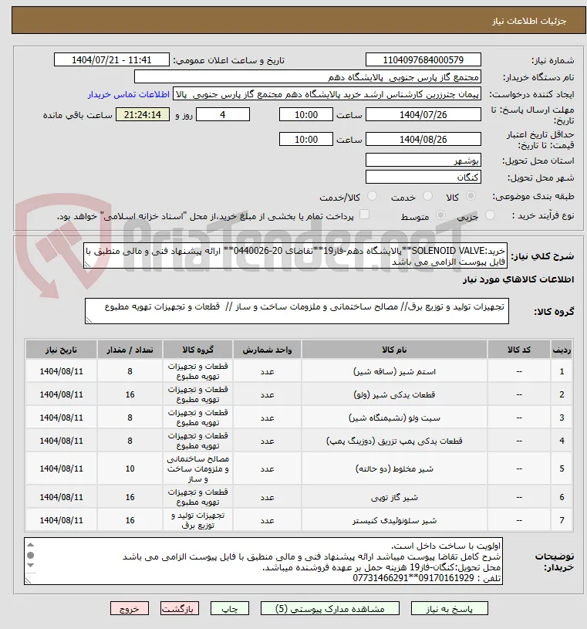Click the واحد شمارش column header
587x629 pixels.
coord(267,350)
